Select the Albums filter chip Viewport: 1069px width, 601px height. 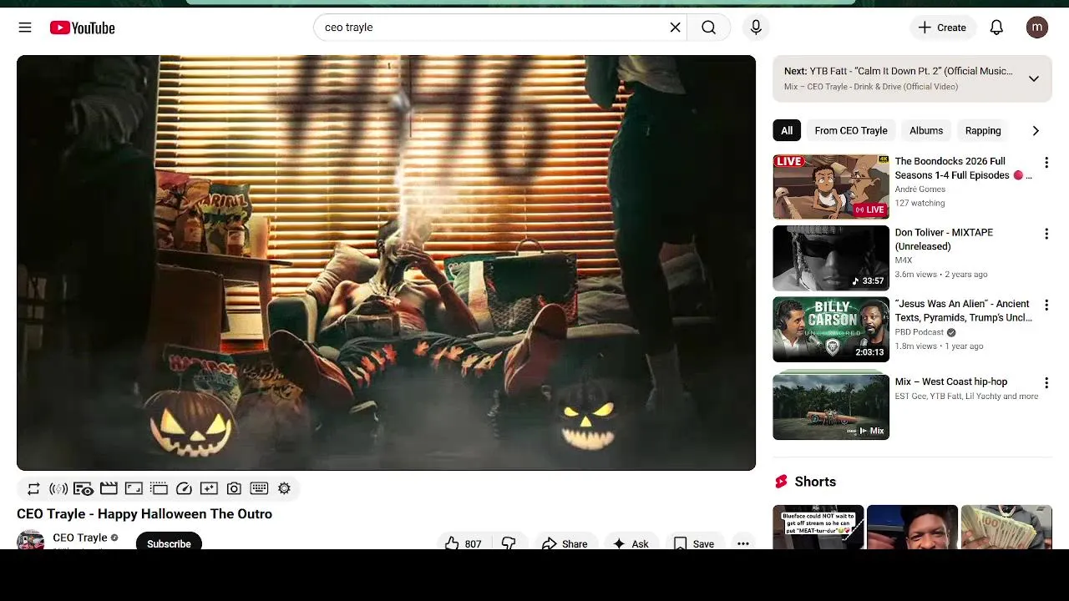pos(926,130)
